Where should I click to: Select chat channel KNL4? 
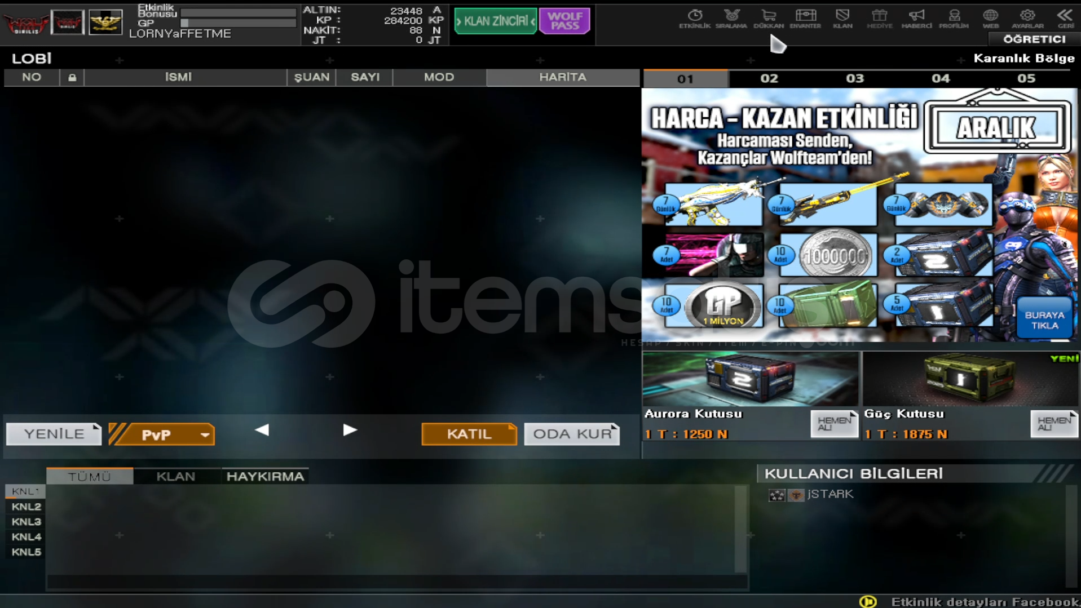tap(26, 537)
